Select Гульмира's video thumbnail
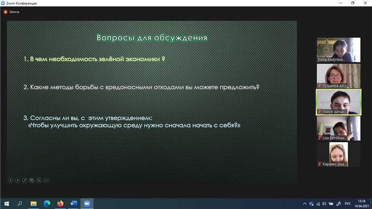This screenshot has height=209, width=372. [x=339, y=76]
